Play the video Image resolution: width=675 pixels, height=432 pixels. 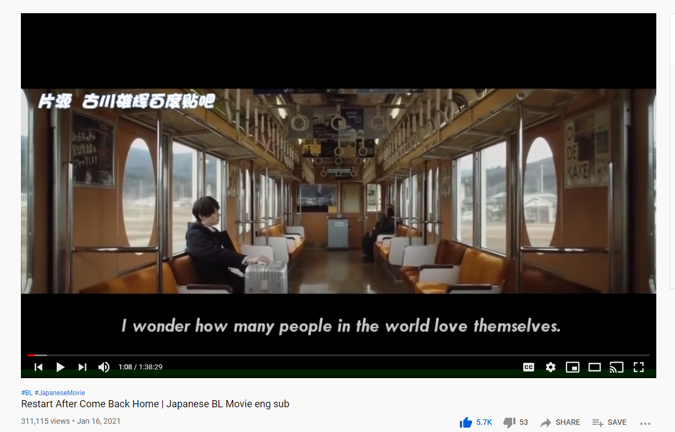click(61, 367)
